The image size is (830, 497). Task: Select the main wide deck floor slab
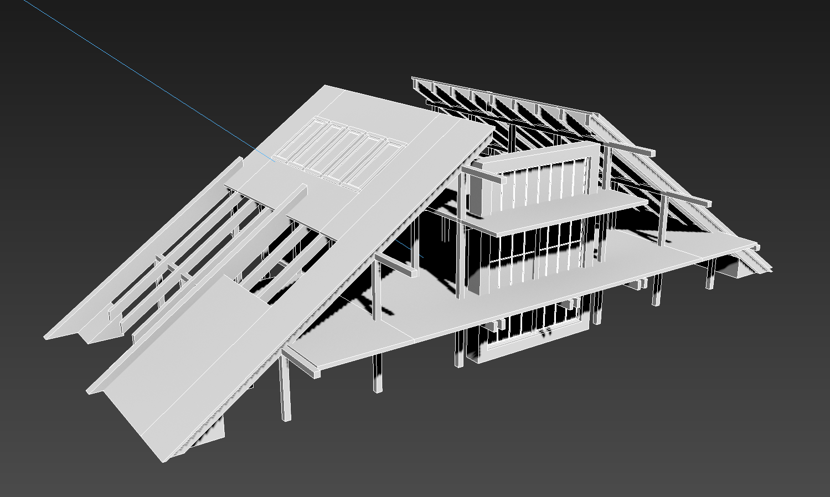(x=498, y=299)
